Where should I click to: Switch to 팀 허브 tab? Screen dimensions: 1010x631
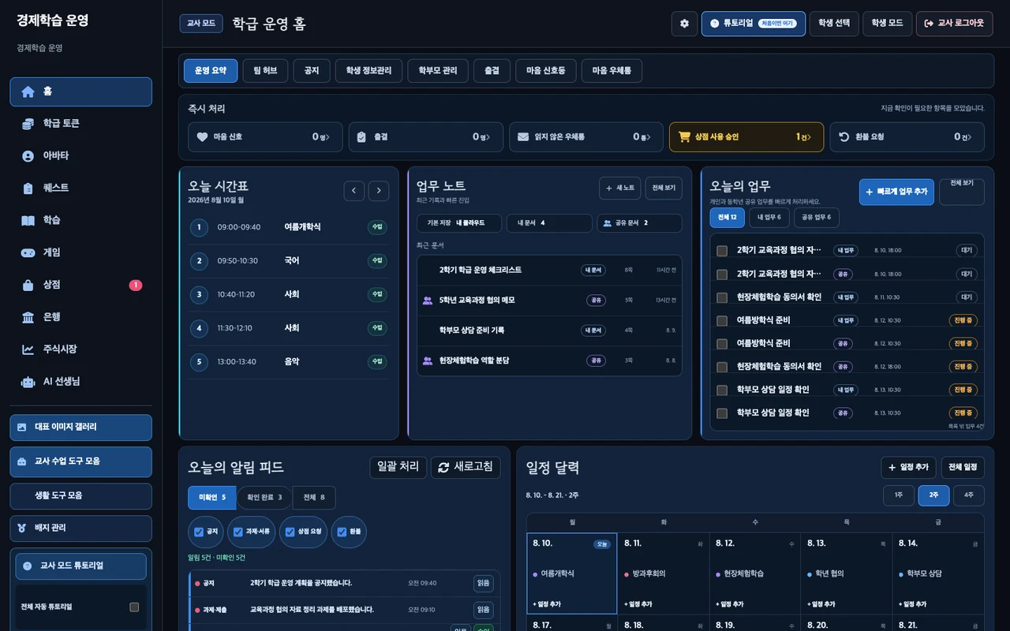[265, 70]
